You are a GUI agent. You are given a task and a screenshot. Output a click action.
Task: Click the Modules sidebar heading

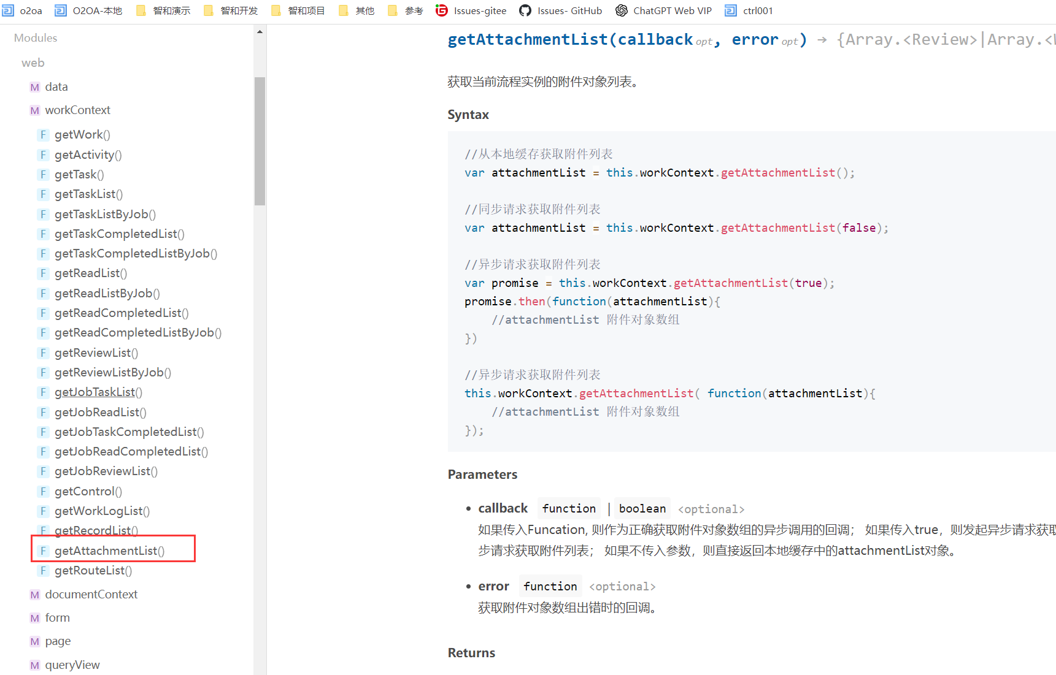[x=36, y=38]
